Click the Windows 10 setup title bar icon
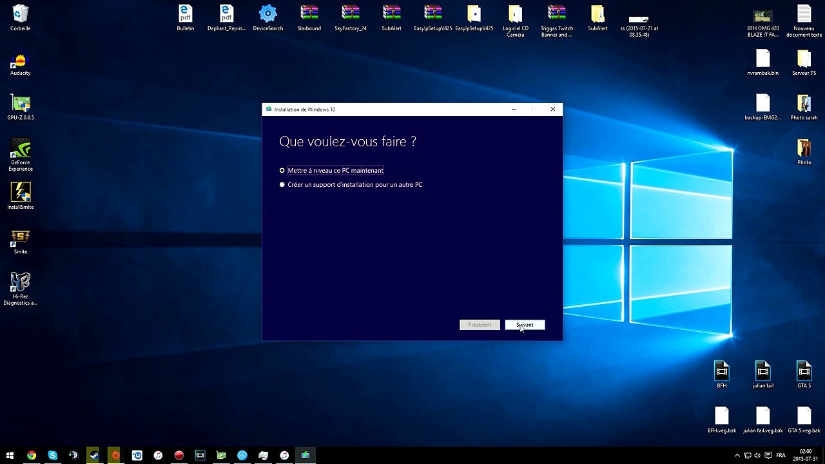The width and height of the screenshot is (825, 464). pos(269,110)
